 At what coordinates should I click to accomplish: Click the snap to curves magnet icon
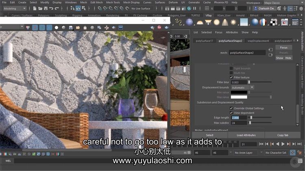(105, 9)
